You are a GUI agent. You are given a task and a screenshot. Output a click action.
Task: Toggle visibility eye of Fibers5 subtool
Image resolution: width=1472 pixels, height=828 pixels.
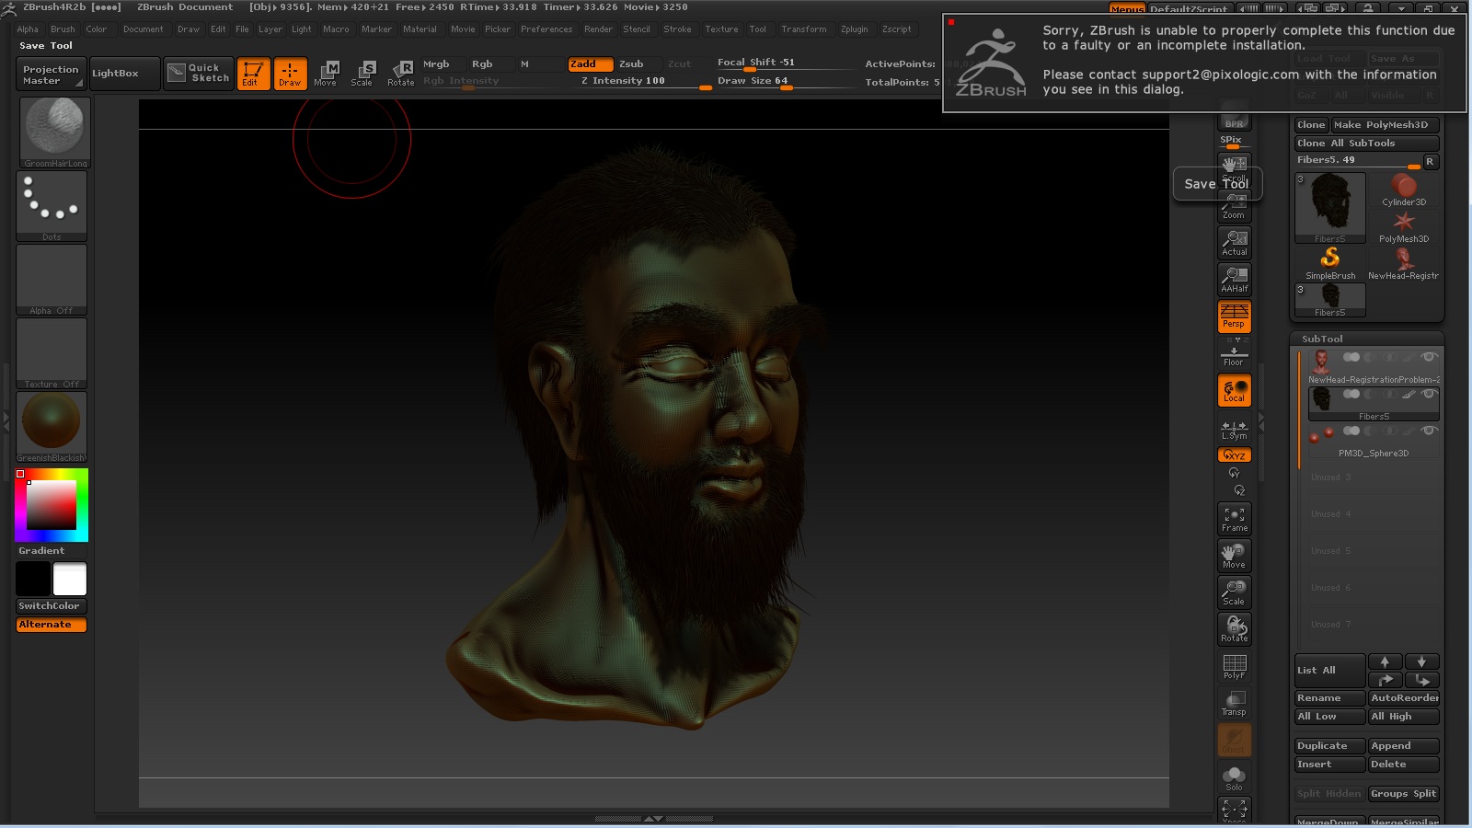[1429, 394]
